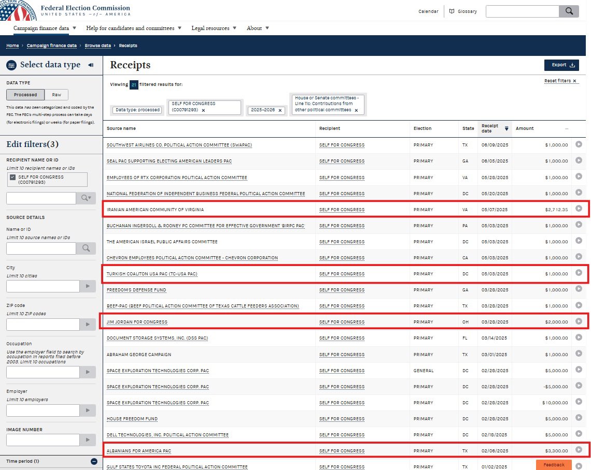Open the Glossary book icon
Screen dimensions: 591x470
452,11
